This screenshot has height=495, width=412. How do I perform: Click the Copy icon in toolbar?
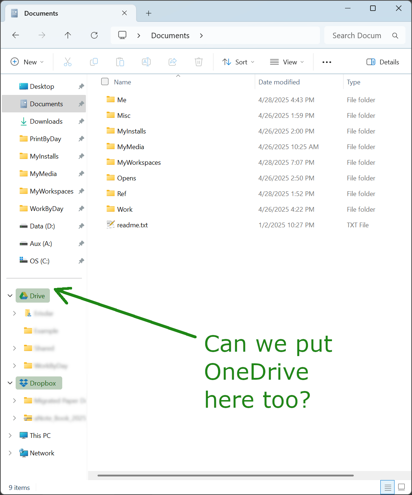pyautogui.click(x=94, y=62)
